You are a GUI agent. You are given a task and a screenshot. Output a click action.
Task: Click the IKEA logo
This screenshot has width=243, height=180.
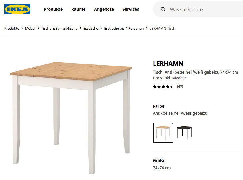(17, 9)
